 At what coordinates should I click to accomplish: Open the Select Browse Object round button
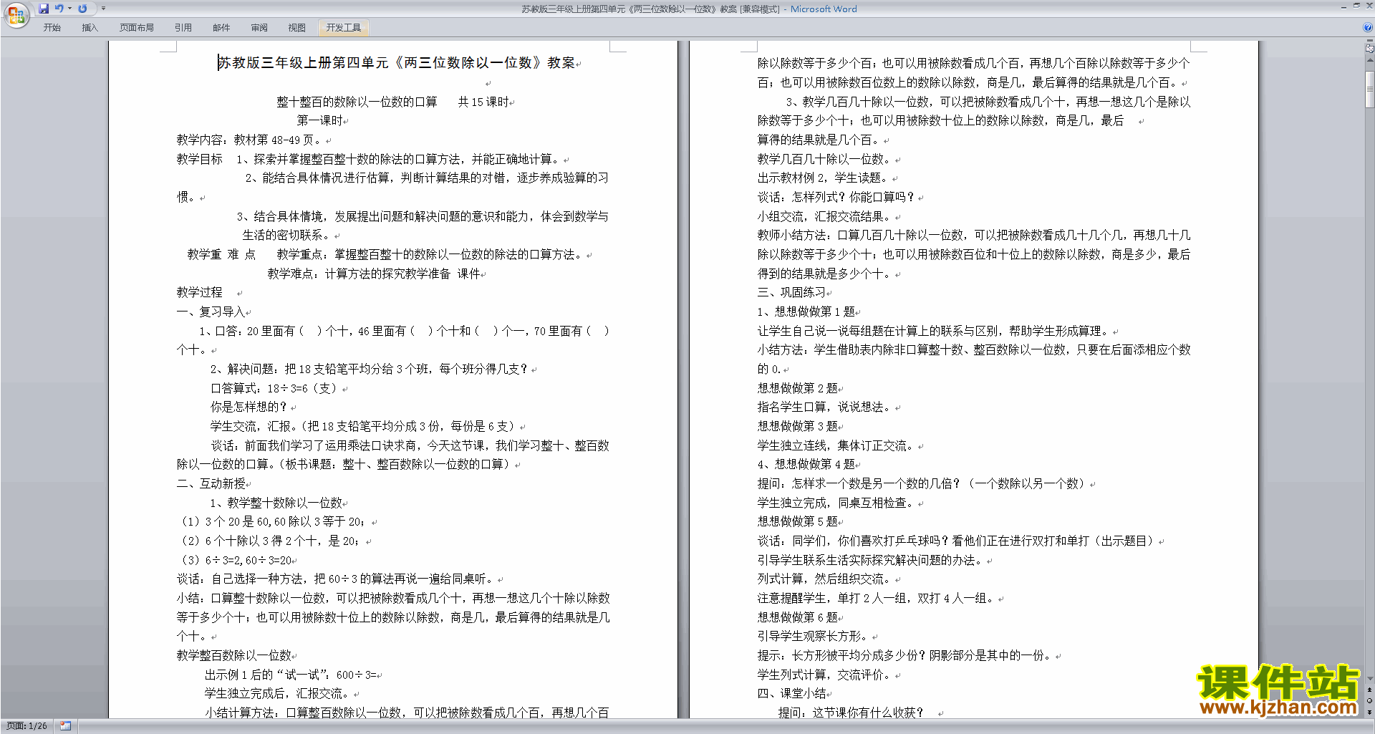click(x=1369, y=701)
